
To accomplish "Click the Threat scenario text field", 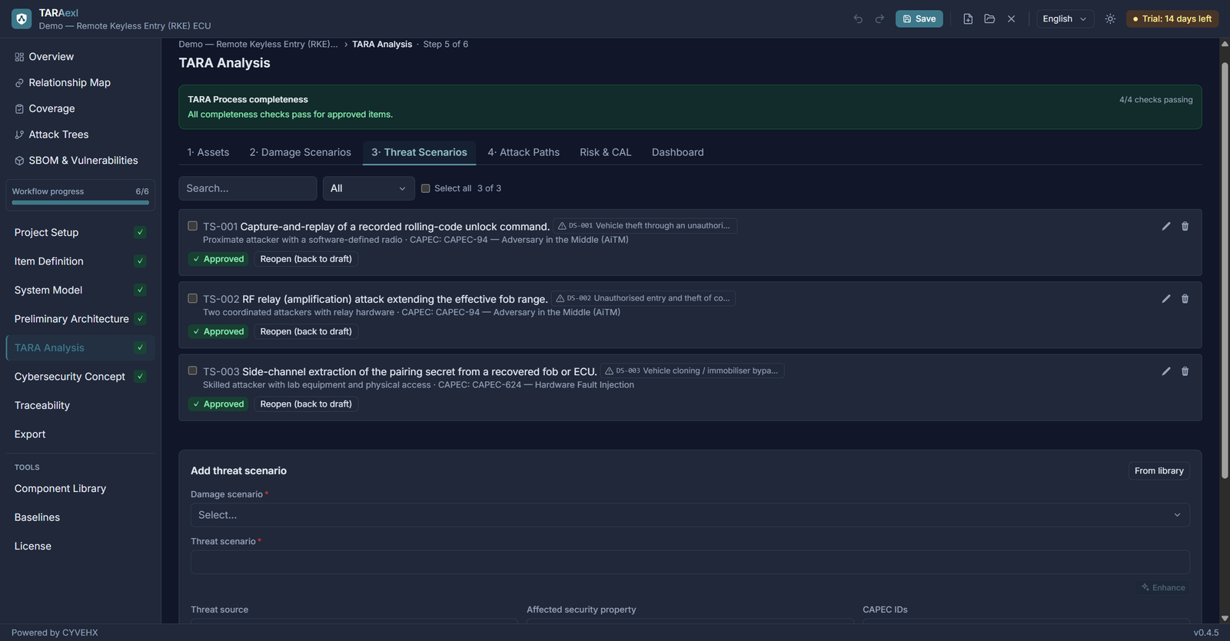I will (x=690, y=562).
